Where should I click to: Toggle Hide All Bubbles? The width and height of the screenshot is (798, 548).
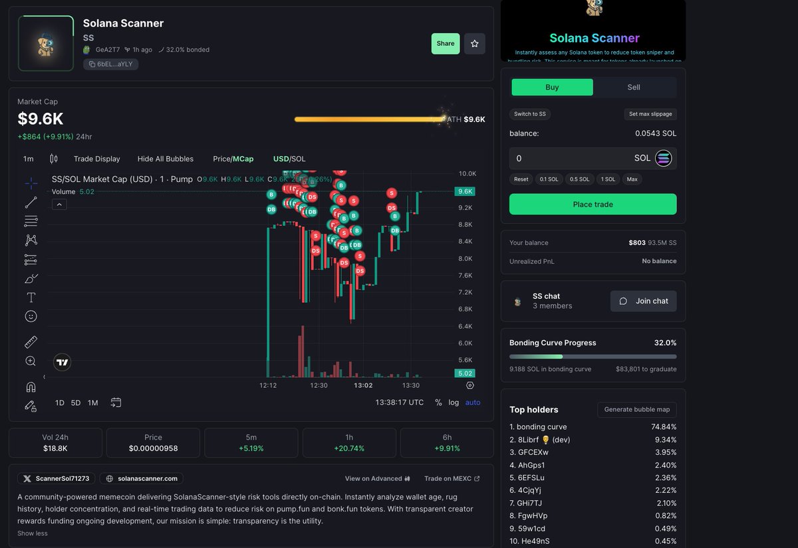166,159
